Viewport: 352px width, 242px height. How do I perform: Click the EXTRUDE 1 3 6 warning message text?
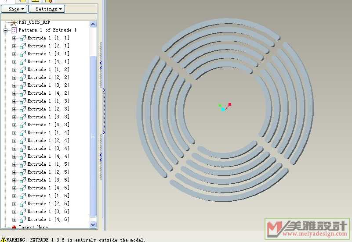(76, 239)
